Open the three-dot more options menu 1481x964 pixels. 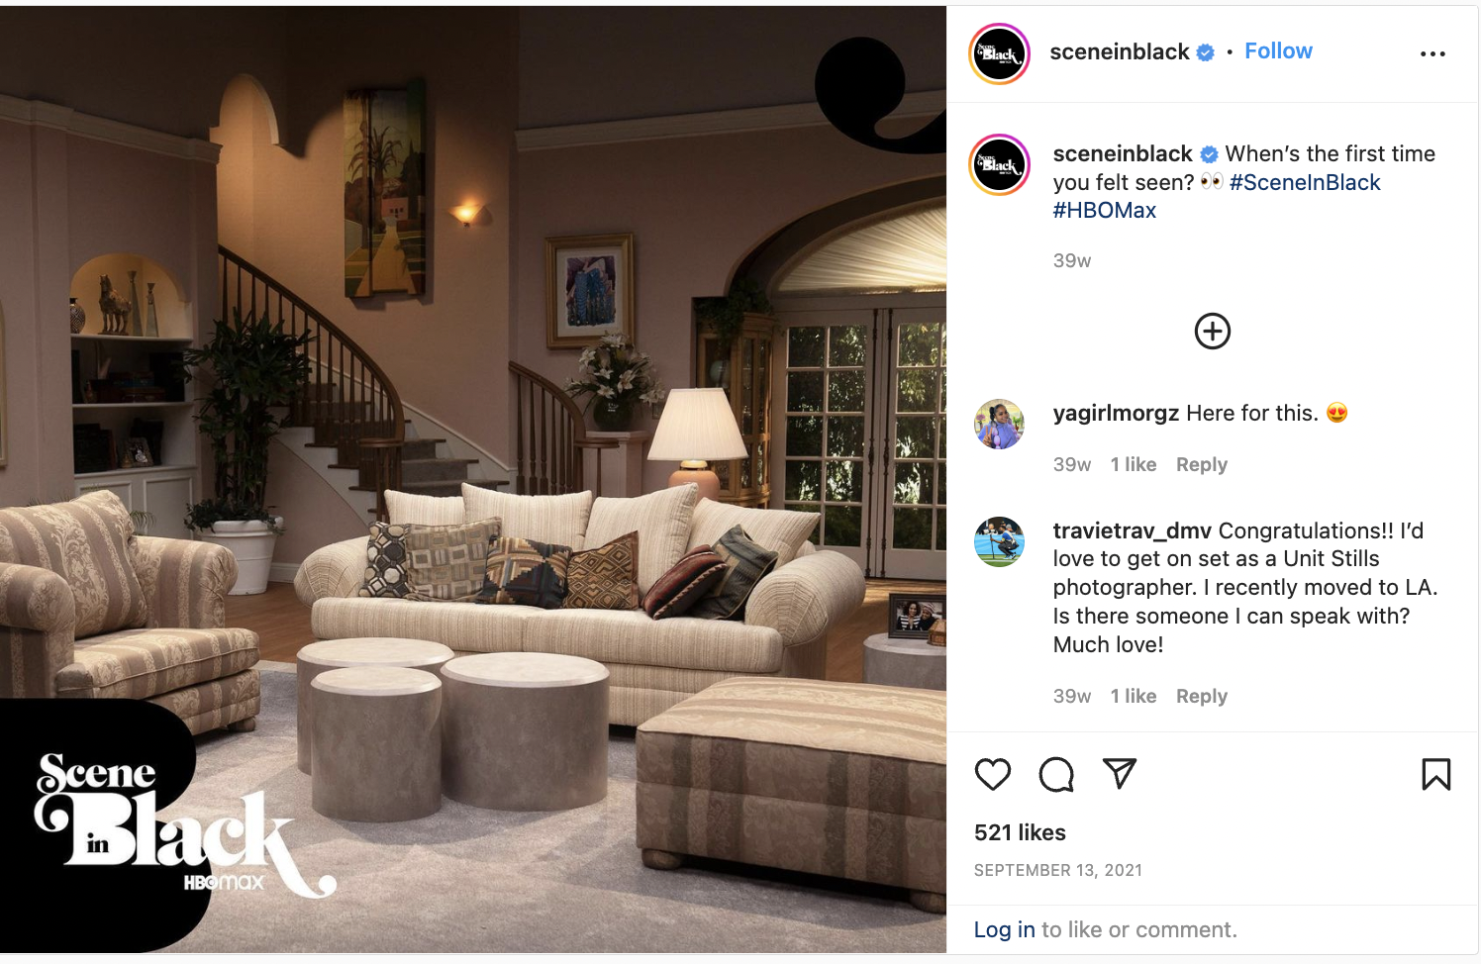click(1432, 53)
